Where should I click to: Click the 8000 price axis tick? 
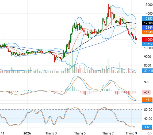tap(148, 65)
